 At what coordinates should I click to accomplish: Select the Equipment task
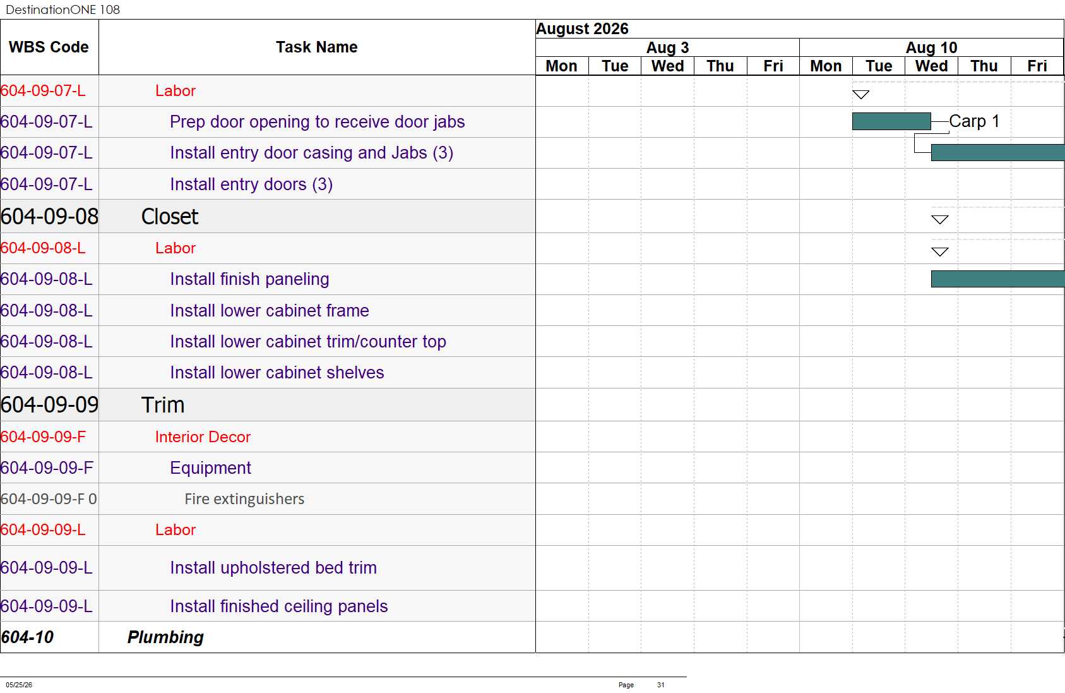coord(210,468)
